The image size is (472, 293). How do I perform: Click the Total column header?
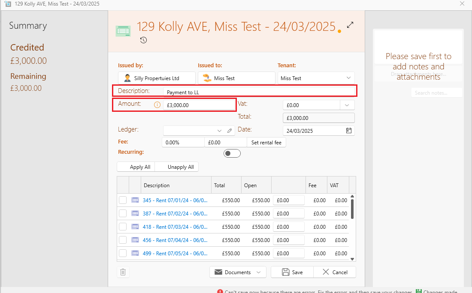[x=227, y=185]
